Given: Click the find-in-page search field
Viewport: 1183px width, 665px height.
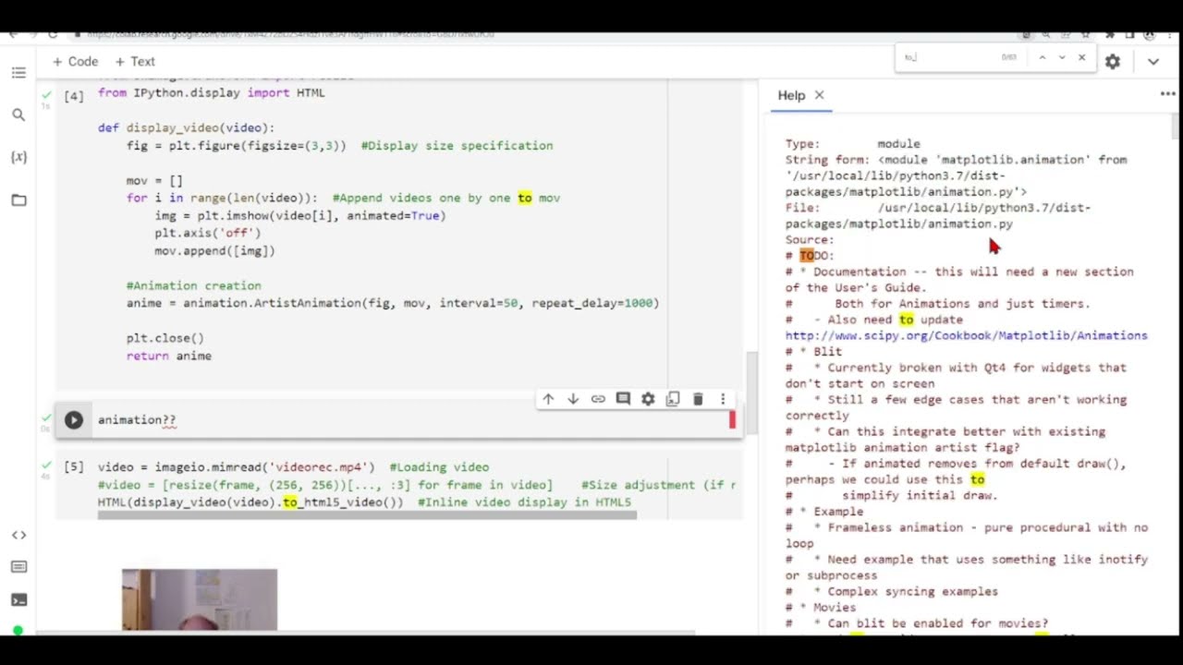Looking at the screenshot, I should tap(947, 57).
